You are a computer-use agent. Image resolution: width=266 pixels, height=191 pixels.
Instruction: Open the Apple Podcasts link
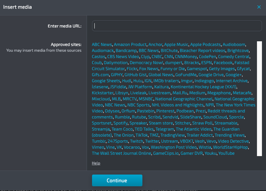point(206,45)
